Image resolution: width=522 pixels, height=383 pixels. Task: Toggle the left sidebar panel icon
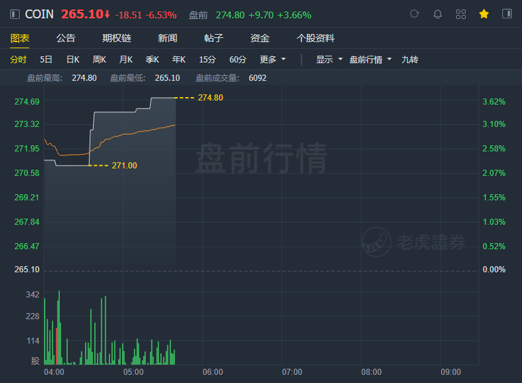[15, 14]
